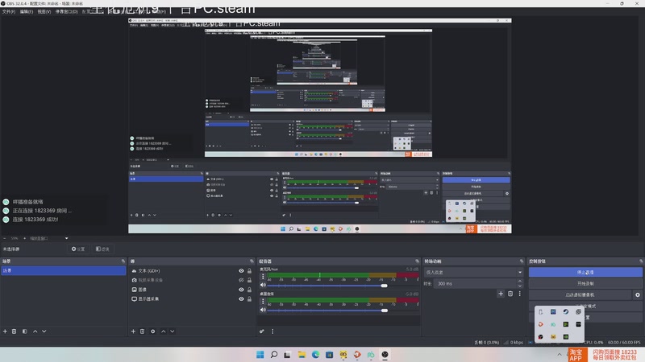This screenshot has height=362, width=645.
Task: Open File Explorer from taskbar
Action: (302, 355)
